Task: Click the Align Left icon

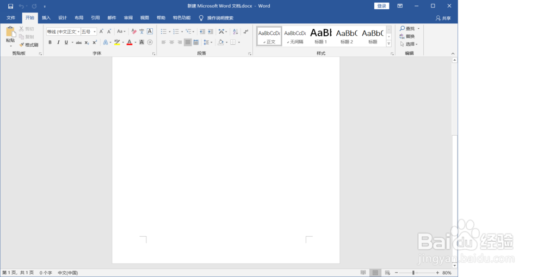Action: (x=163, y=42)
